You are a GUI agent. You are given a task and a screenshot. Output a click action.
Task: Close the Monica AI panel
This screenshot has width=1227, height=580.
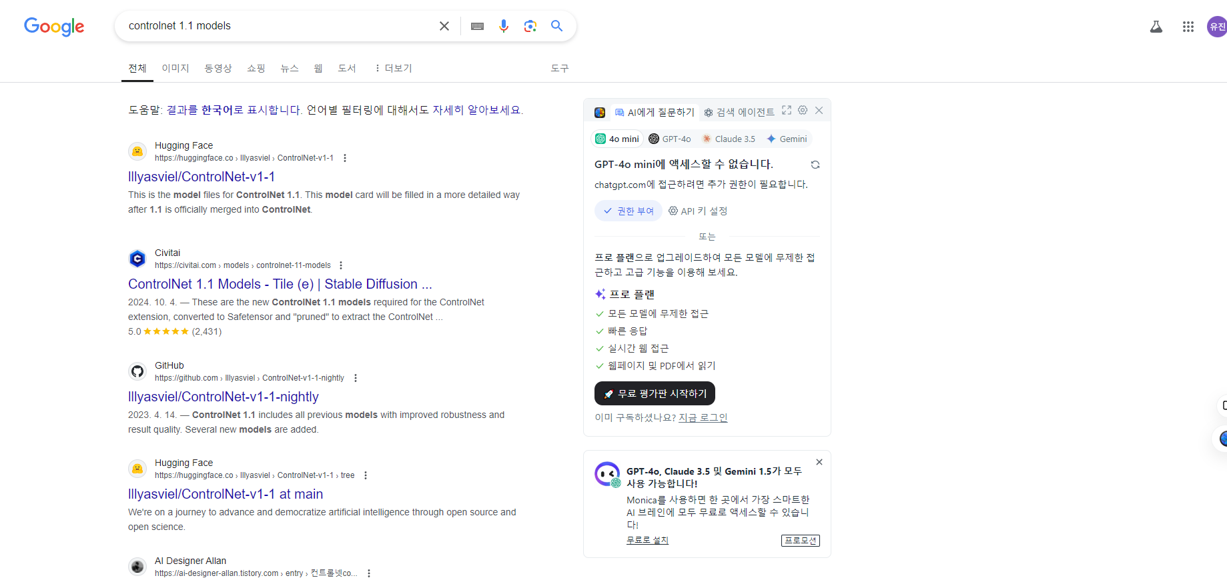click(x=819, y=110)
